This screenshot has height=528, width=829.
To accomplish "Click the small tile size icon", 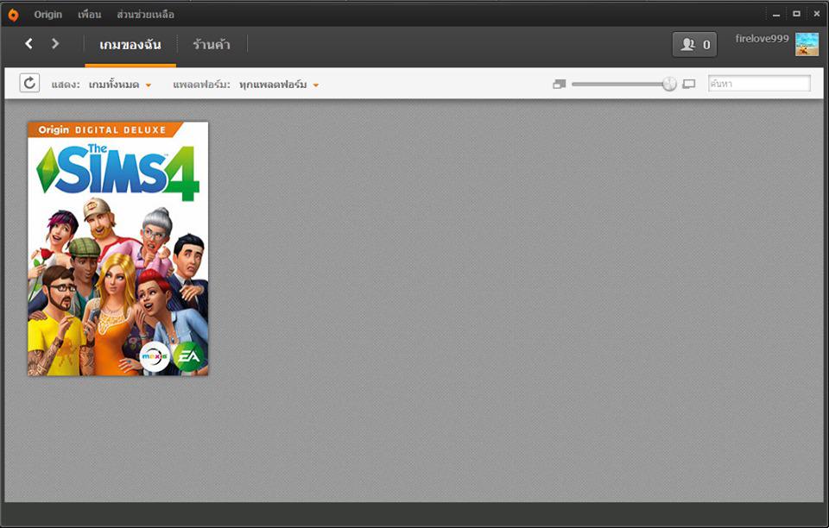I will (559, 84).
